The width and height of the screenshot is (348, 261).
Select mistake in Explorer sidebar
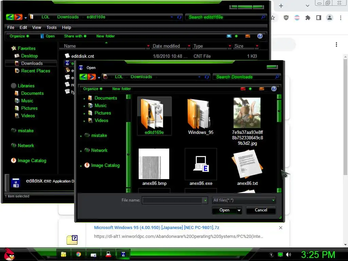(26, 130)
